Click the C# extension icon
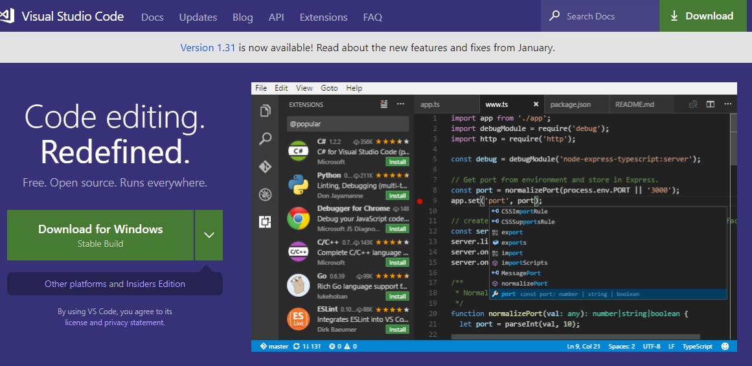 pos(298,150)
